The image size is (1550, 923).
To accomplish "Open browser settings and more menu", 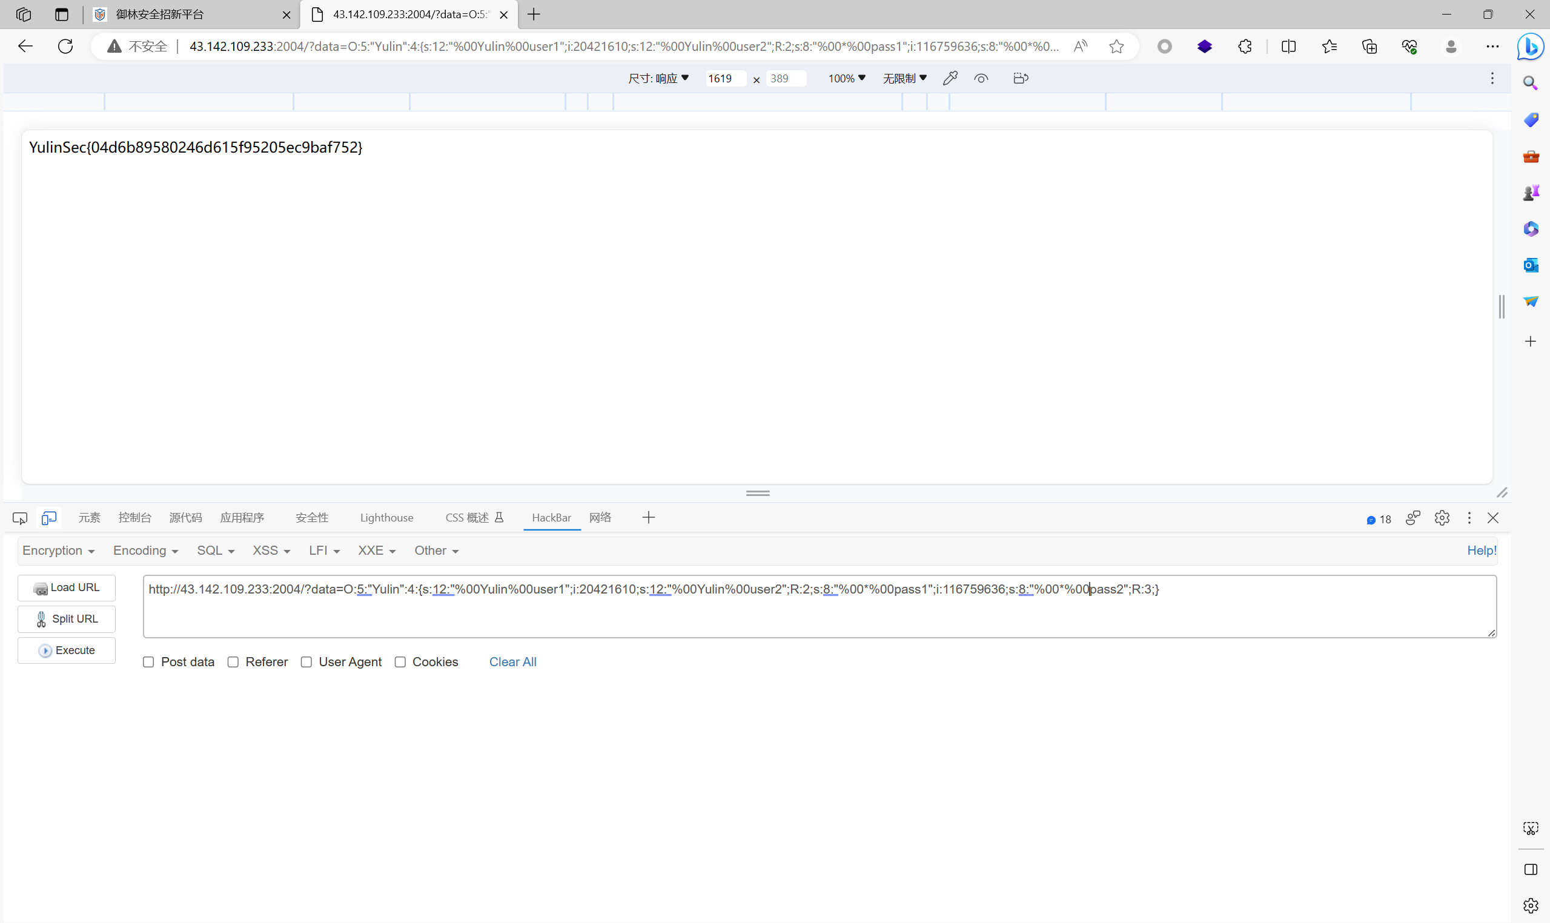I will click(x=1492, y=46).
